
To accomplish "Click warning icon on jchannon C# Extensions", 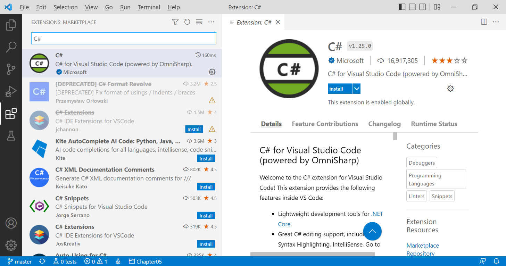I will 212,129.
